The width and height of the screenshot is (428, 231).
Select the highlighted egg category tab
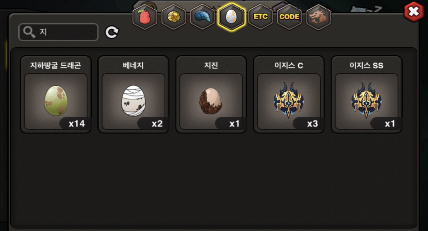pos(232,17)
